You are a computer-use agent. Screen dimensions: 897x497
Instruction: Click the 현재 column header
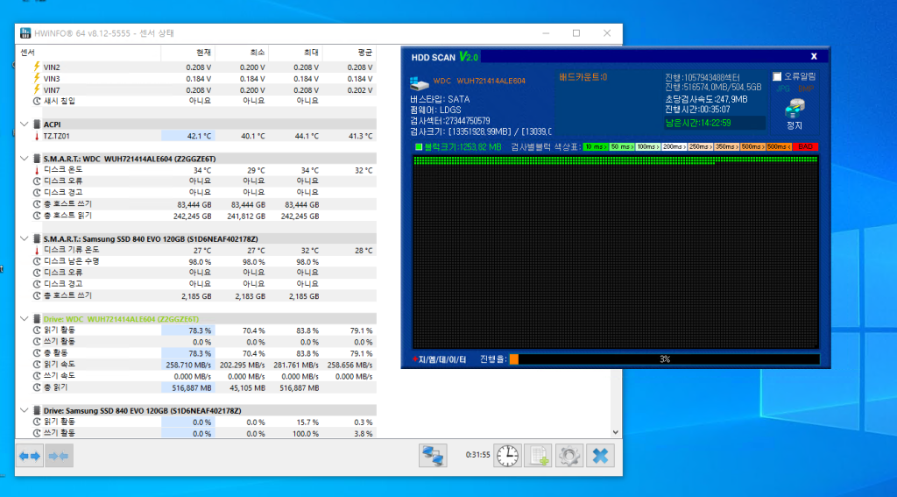click(x=187, y=53)
